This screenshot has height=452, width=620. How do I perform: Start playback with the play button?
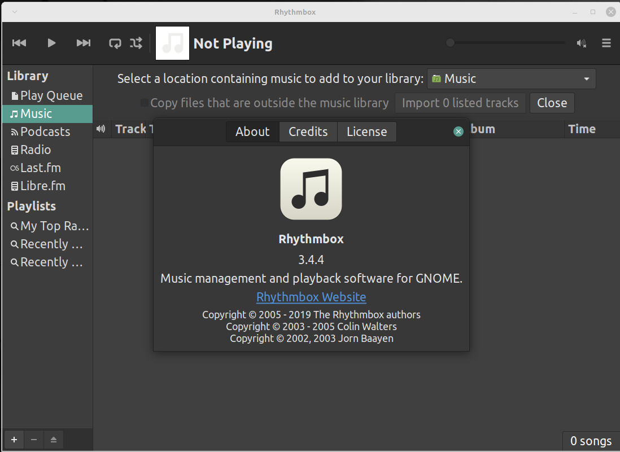[x=51, y=43]
